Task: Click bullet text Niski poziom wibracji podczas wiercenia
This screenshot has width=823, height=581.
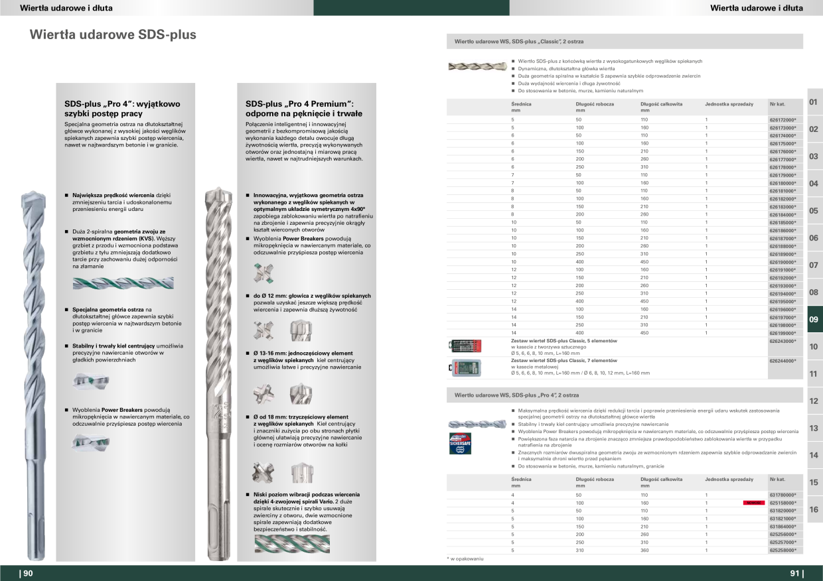Action: pos(307,495)
